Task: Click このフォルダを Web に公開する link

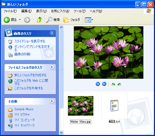Action: click(x=31, y=82)
